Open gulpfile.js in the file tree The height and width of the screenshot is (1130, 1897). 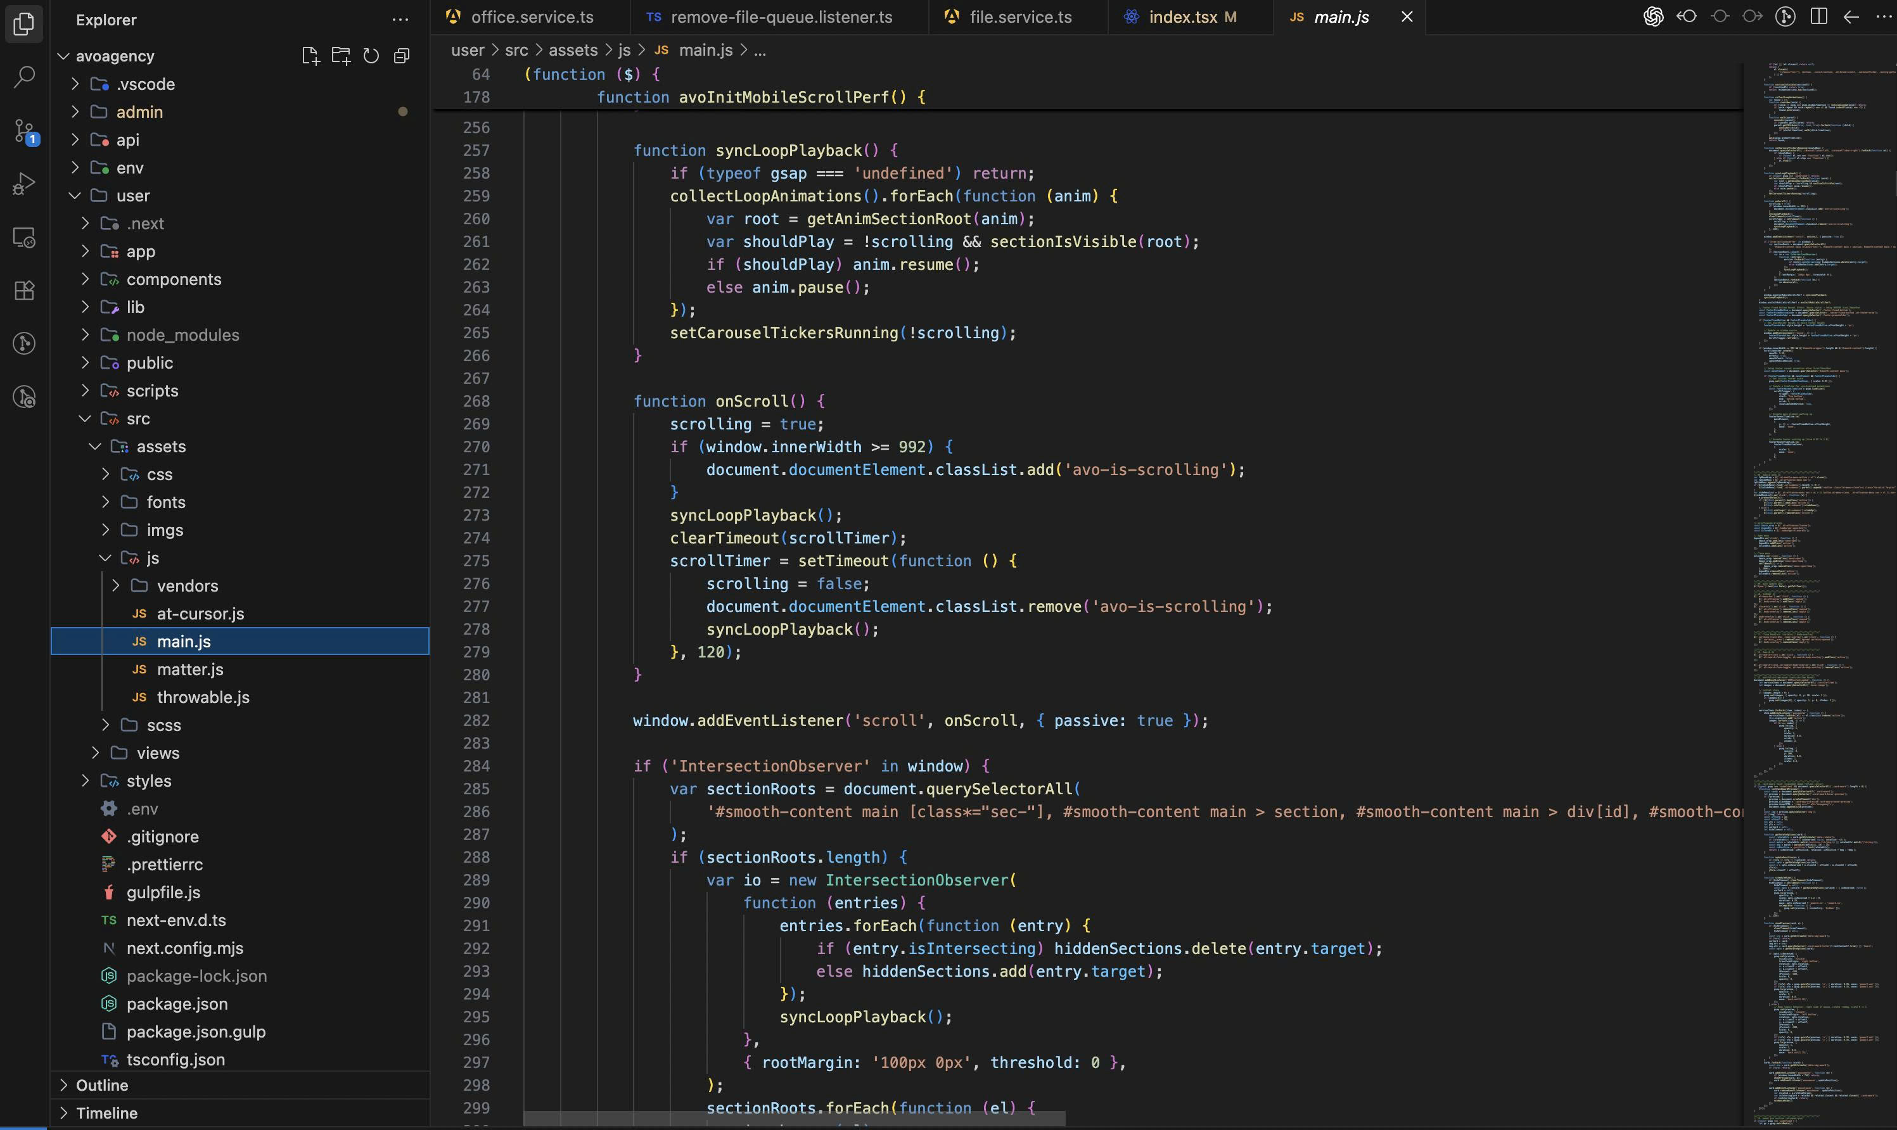click(x=240, y=892)
